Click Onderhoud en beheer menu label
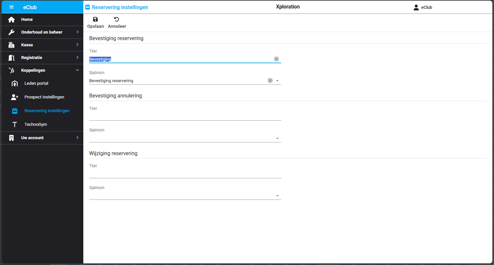Viewport: 494px width, 265px height. (42, 32)
